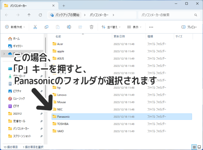Image resolution: width=203 pixels, height=150 pixels.
Task: Select the NEC folder
Action: tap(122, 109)
